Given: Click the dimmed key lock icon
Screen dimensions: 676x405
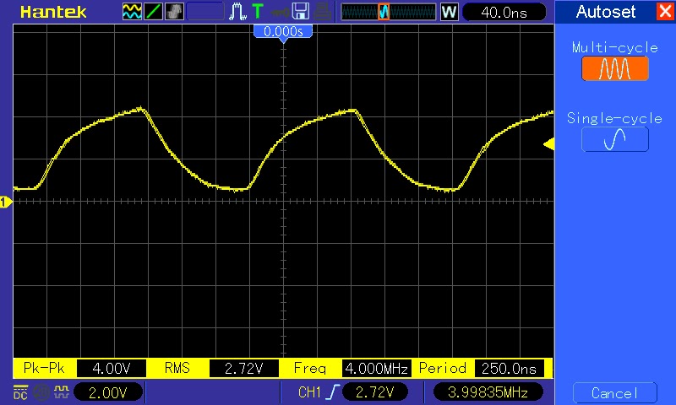Looking at the screenshot, I should tap(280, 12).
